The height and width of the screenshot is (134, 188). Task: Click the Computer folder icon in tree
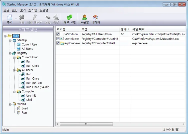19,91
